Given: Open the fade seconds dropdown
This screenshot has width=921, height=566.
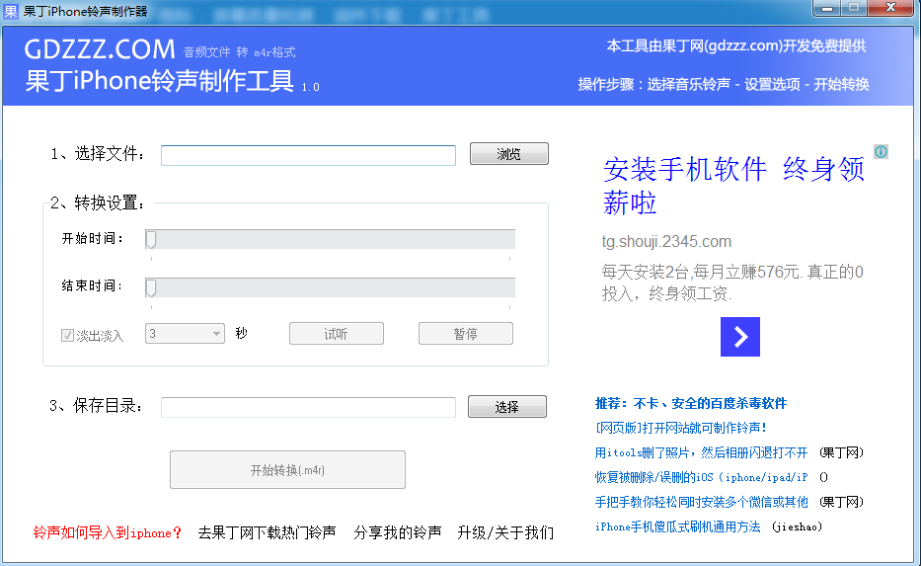Looking at the screenshot, I should (x=216, y=334).
